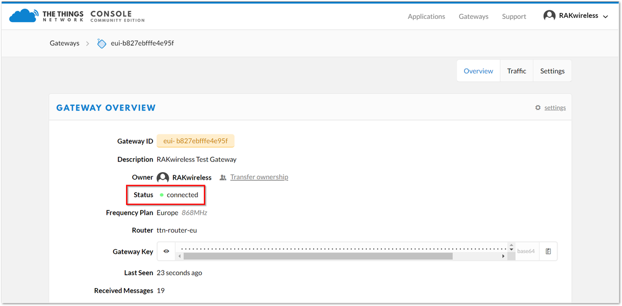Click the underlined settings link
The width and height of the screenshot is (622, 306).
pyautogui.click(x=555, y=108)
